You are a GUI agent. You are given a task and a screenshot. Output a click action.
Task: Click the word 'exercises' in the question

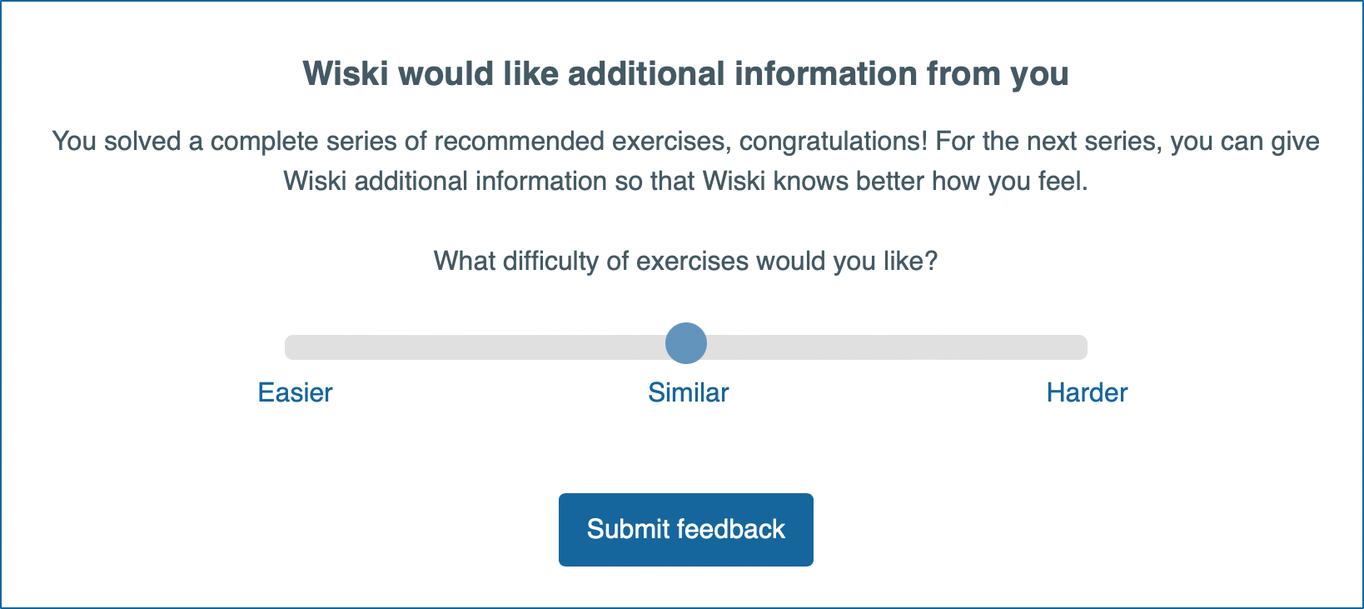693,262
